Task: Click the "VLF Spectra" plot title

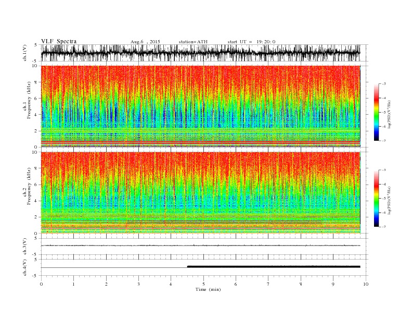Action: [x=59, y=41]
